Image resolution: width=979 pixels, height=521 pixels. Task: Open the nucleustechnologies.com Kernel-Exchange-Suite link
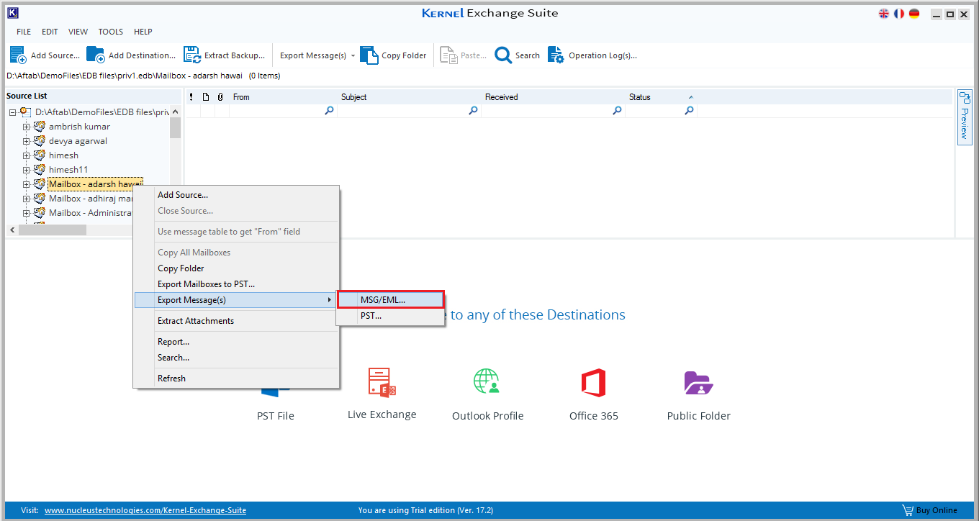pyautogui.click(x=145, y=510)
